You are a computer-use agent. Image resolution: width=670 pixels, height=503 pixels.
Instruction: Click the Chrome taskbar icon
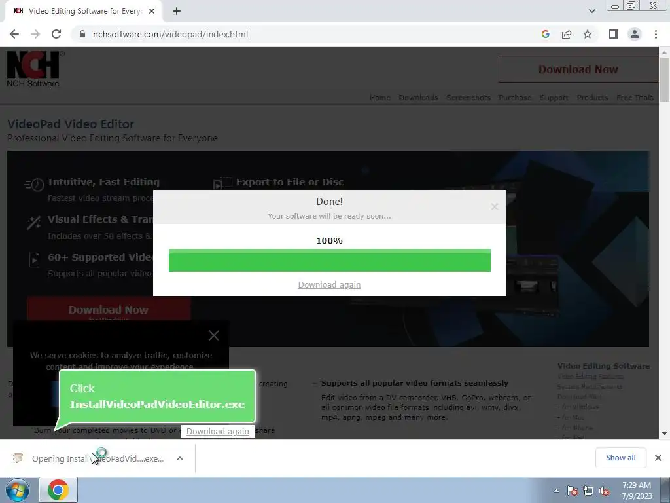tap(58, 490)
